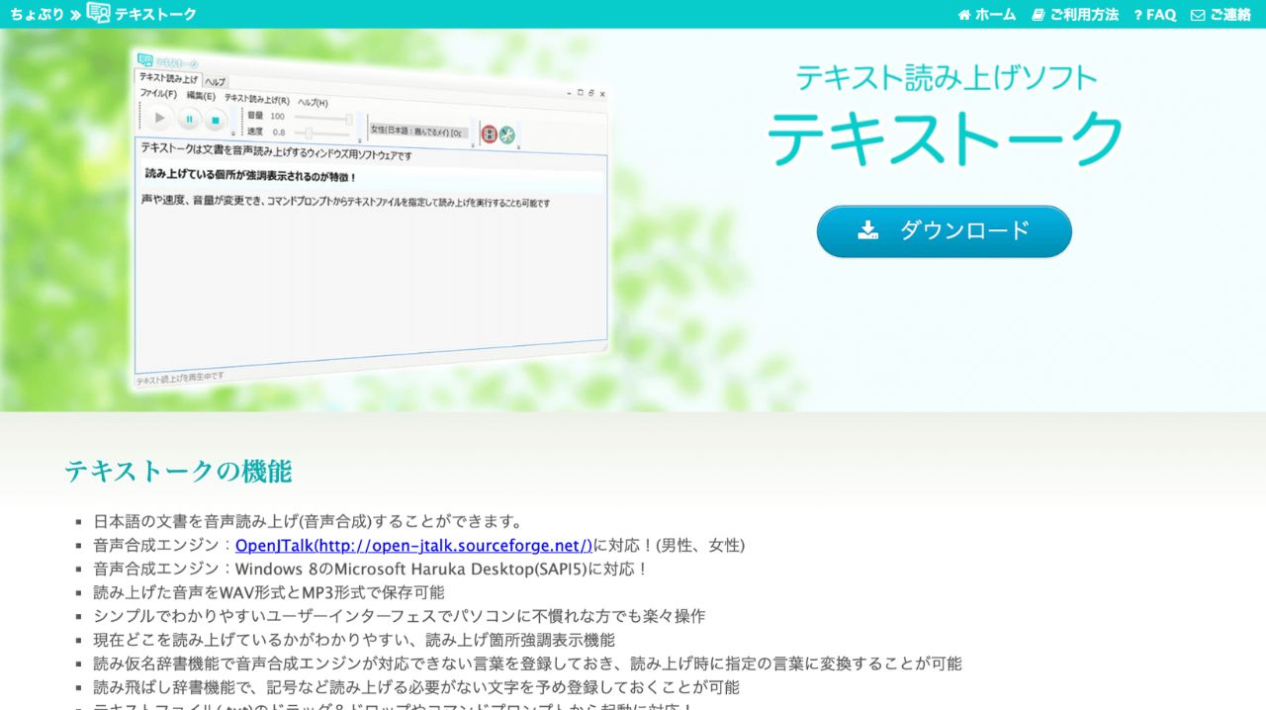
Task: Click the large テキストーク title in the banner
Action: (946, 137)
